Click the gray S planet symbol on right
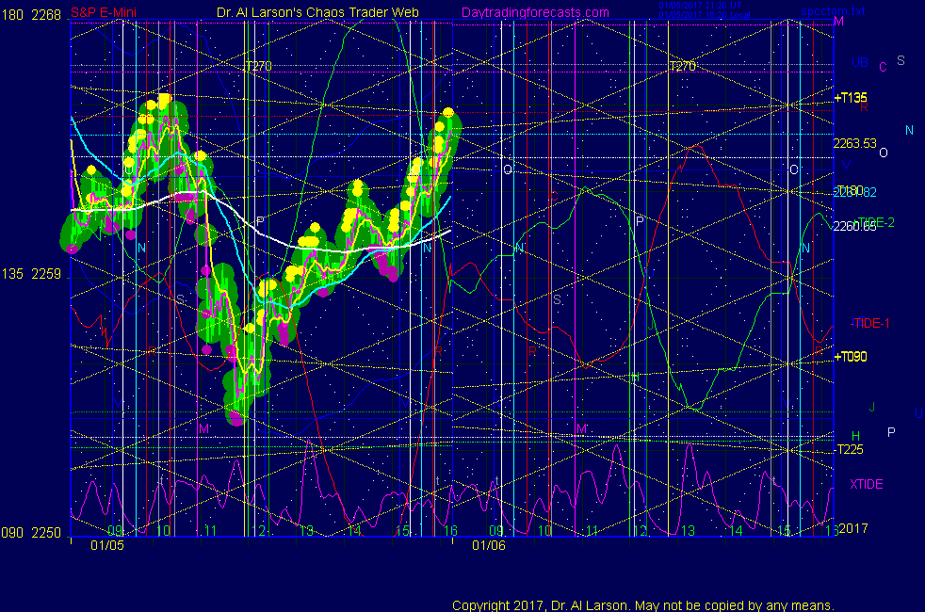925x612 pixels. pos(901,60)
